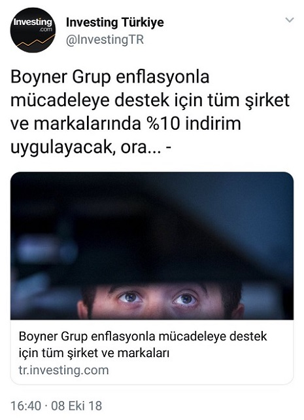This screenshot has width=304, height=420.
Task: Click 'için tüm şirket ve markaları' line
Action: [94, 353]
